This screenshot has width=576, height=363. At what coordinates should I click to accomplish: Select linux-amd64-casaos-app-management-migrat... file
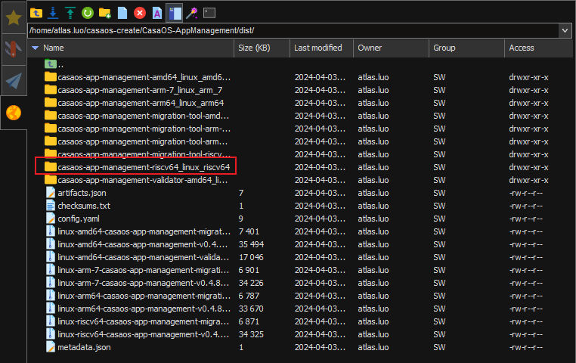click(x=144, y=232)
